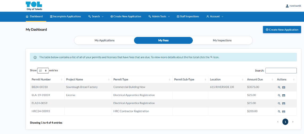Click the pay card icon for ELA24-0059
This screenshot has height=134, width=304.
click(284, 103)
